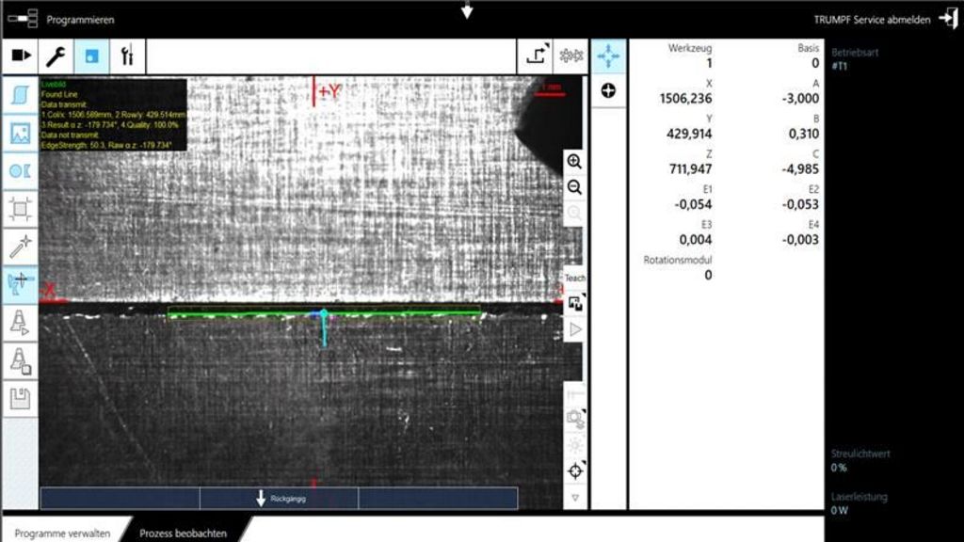The height and width of the screenshot is (542, 964).
Task: Zoom out of the camera image
Action: [574, 187]
